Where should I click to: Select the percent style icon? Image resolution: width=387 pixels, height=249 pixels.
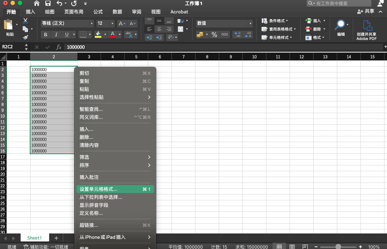click(x=215, y=35)
